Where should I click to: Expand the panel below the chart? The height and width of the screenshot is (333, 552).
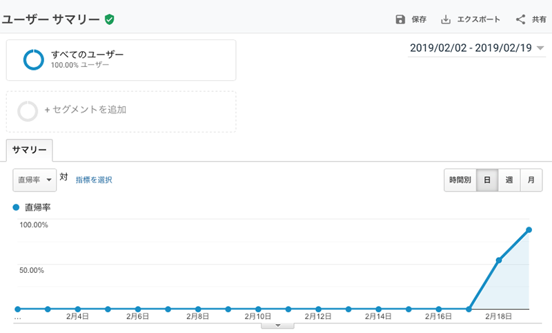(278, 325)
